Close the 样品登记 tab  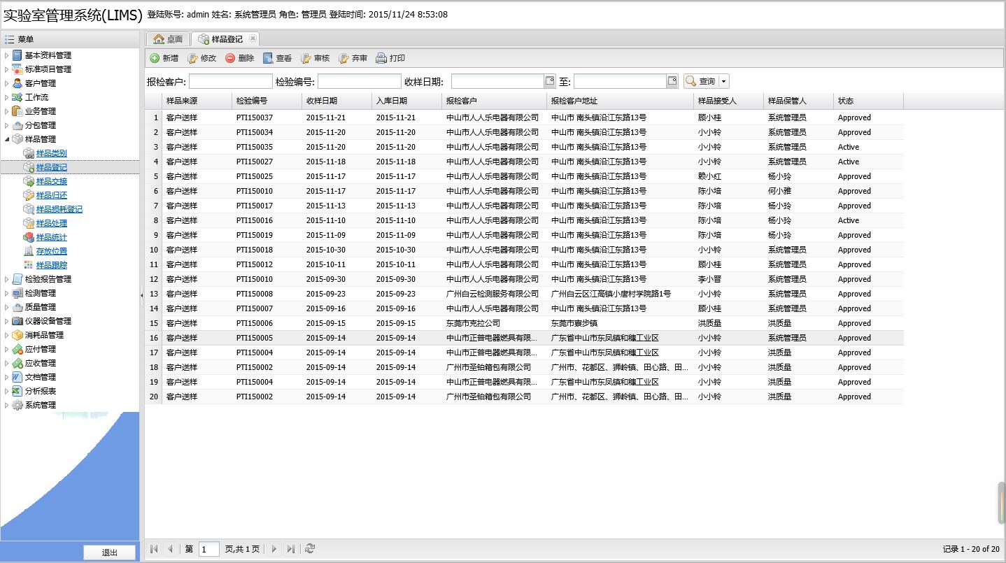coord(253,38)
